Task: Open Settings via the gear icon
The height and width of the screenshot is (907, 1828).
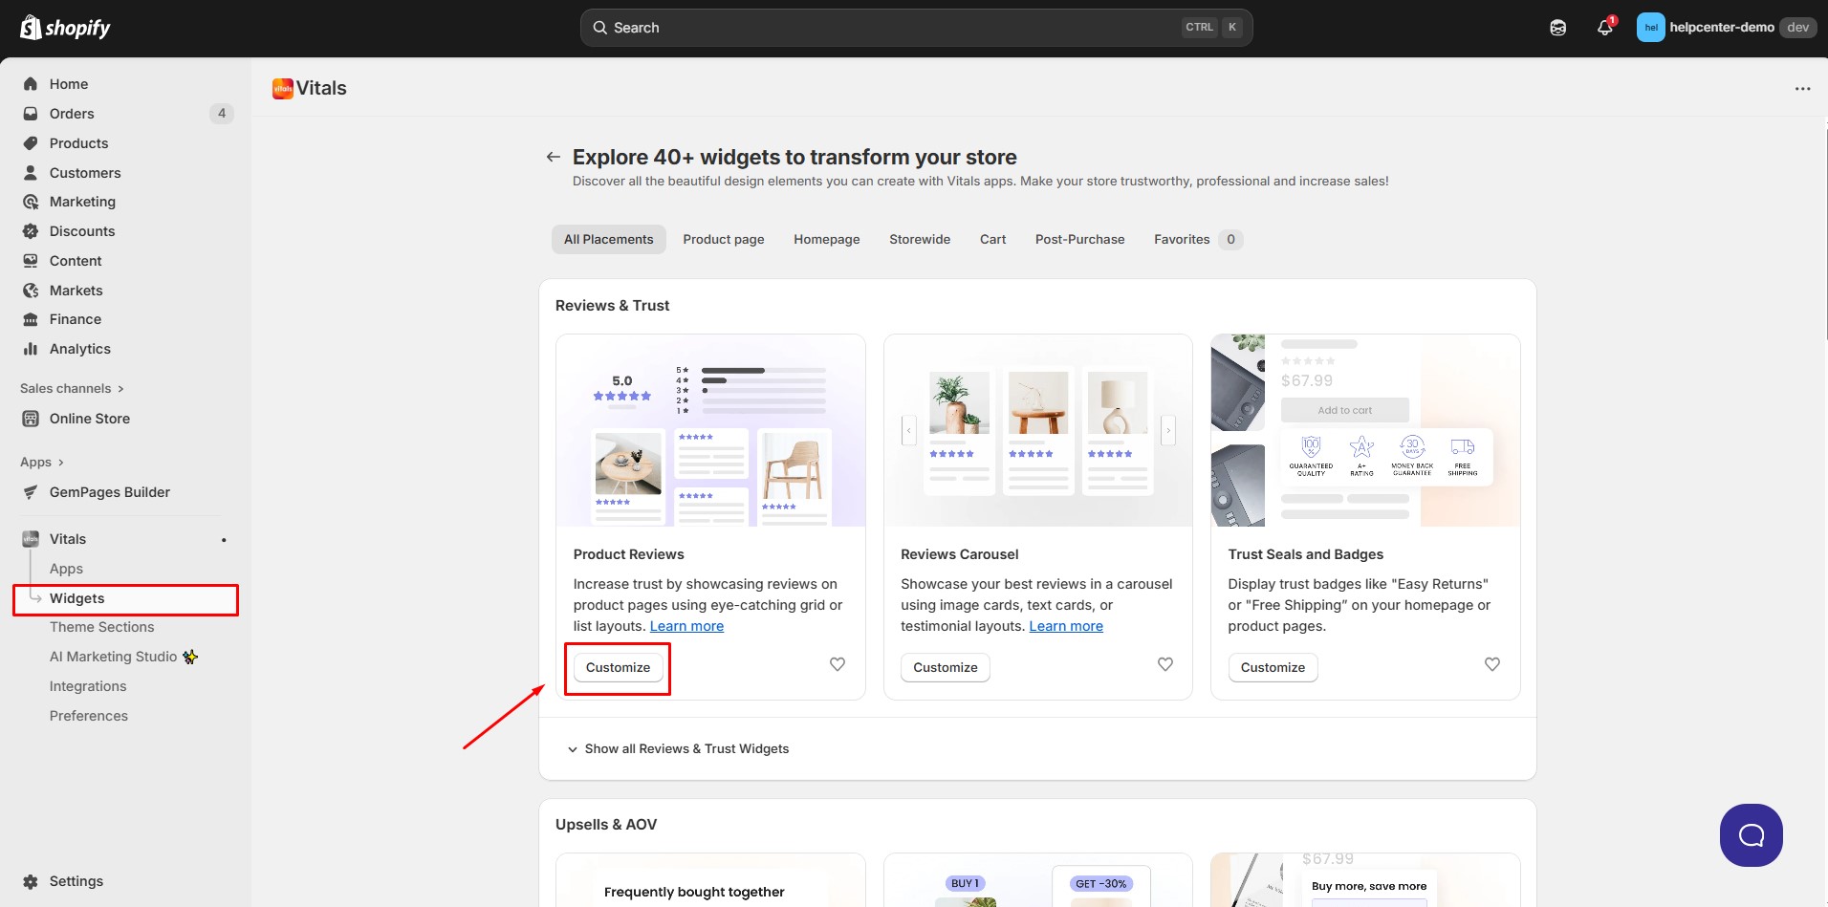Action: point(31,881)
